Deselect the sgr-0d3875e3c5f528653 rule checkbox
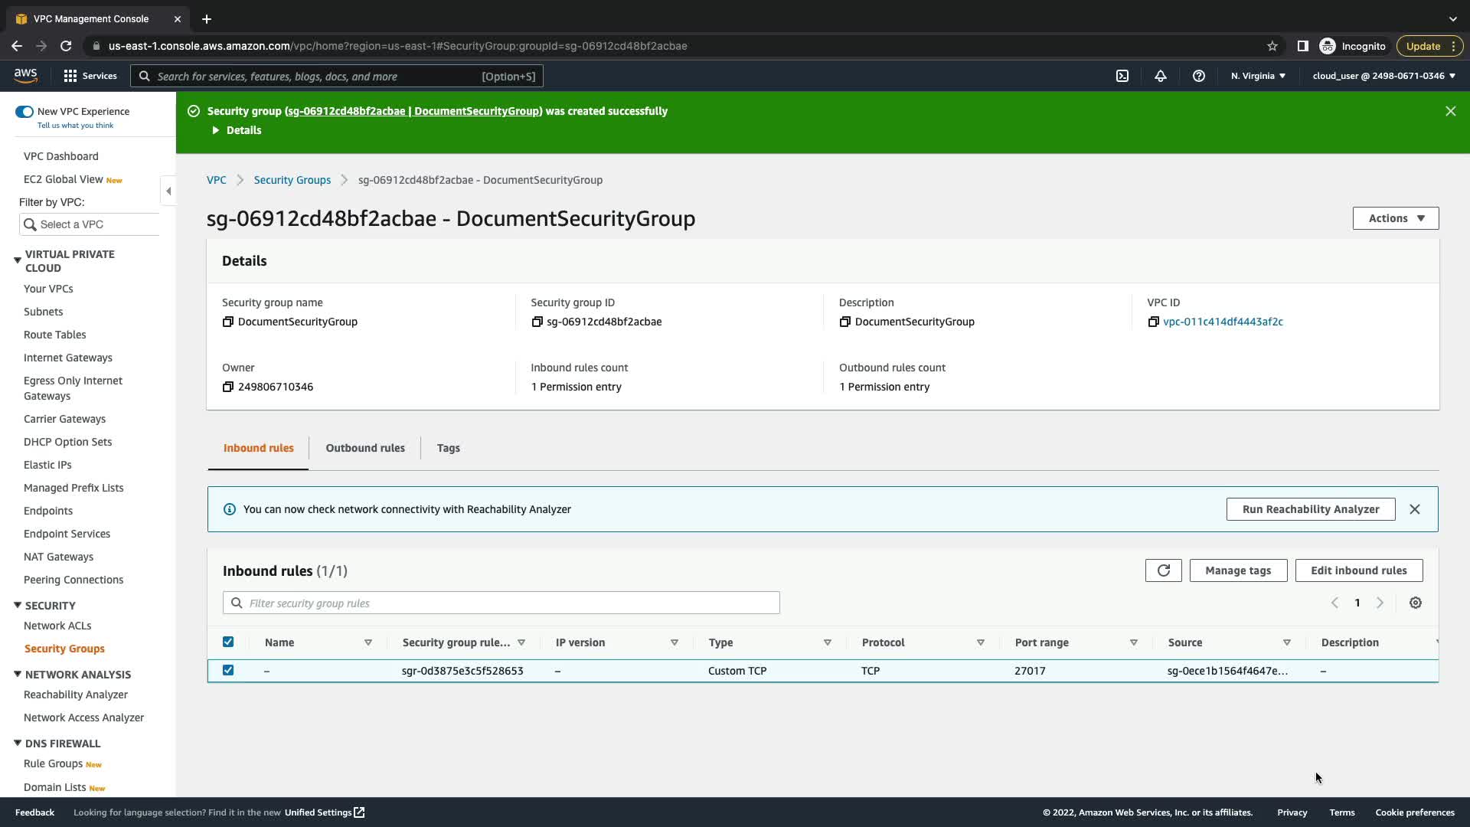The height and width of the screenshot is (827, 1470). pyautogui.click(x=228, y=671)
